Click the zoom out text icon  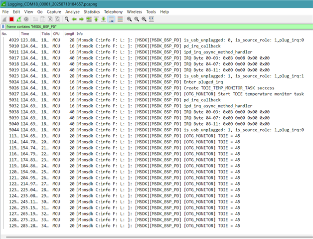point(137,19)
